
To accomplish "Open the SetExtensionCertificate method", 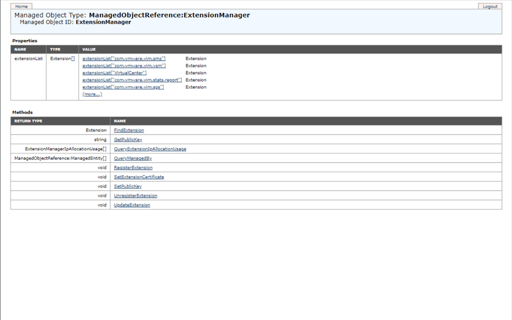I will click(139, 177).
